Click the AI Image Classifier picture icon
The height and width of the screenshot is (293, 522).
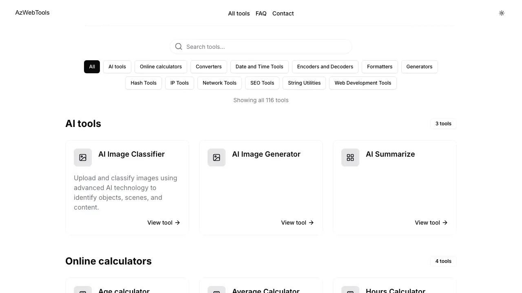[x=83, y=157]
